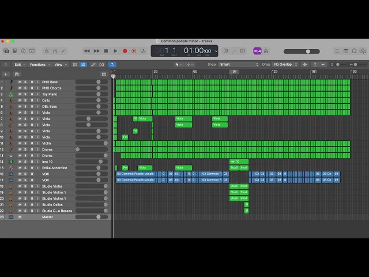
Task: Open Quick Help question mark icon
Action: click(23, 51)
